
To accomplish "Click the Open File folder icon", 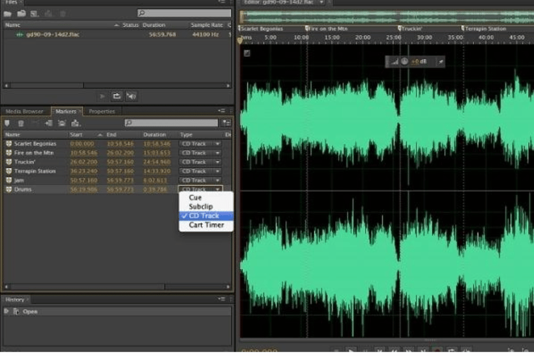I will click(8, 13).
